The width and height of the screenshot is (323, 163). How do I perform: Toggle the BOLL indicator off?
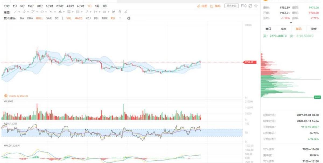[x=39, y=18]
